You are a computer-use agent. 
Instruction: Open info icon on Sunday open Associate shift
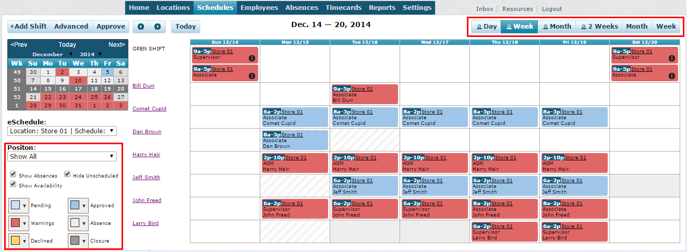point(251,76)
